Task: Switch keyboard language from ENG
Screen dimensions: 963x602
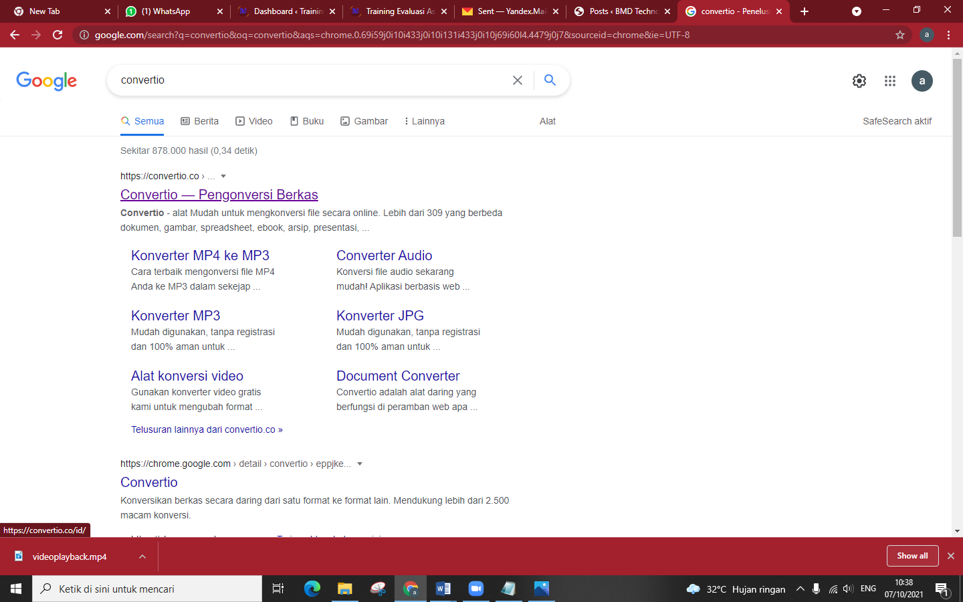Action: 867,589
